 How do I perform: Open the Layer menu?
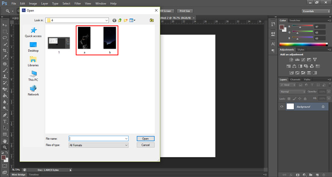coord(44,3)
